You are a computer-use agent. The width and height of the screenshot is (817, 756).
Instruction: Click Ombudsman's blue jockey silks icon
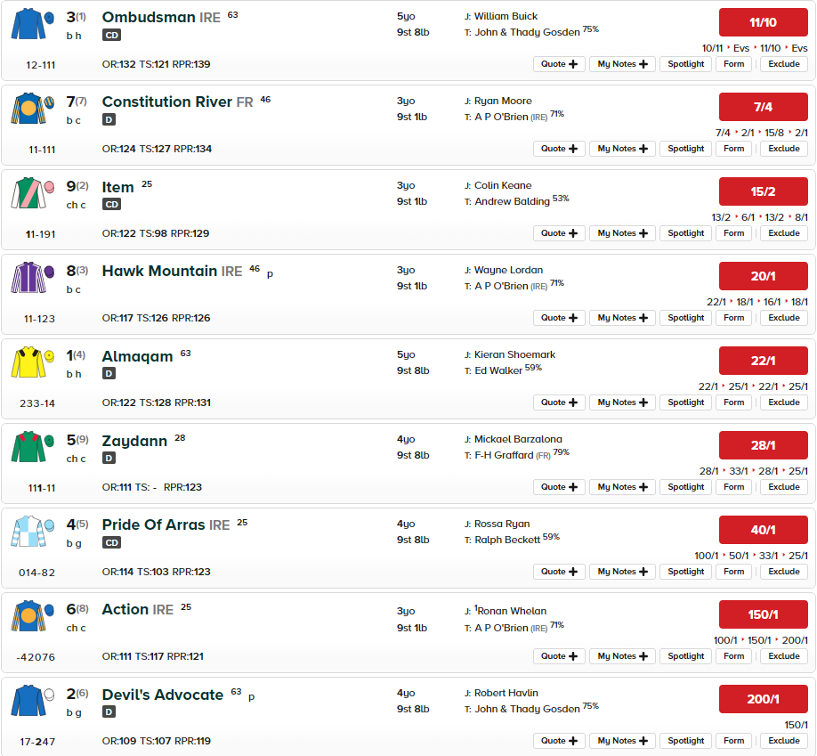pos(32,24)
